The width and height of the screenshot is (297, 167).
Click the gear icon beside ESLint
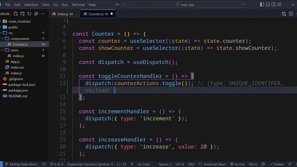(x=263, y=164)
